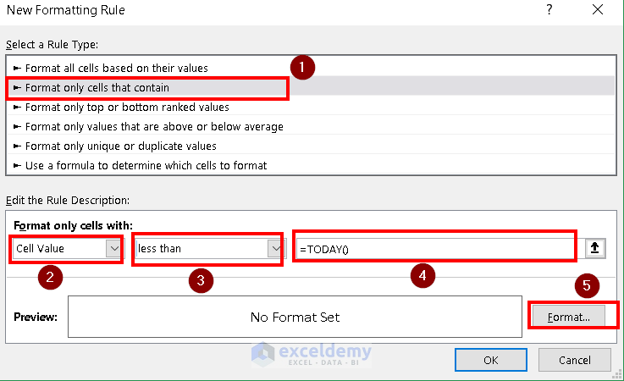Open the 'less than' operator dropdown
The width and height of the screenshot is (624, 381).
pyautogui.click(x=274, y=249)
